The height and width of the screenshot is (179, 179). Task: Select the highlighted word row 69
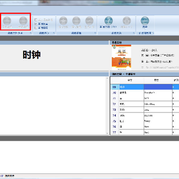(x=145, y=87)
